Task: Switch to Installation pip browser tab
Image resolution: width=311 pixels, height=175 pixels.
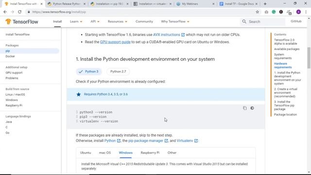Action: pyautogui.click(x=109, y=4)
